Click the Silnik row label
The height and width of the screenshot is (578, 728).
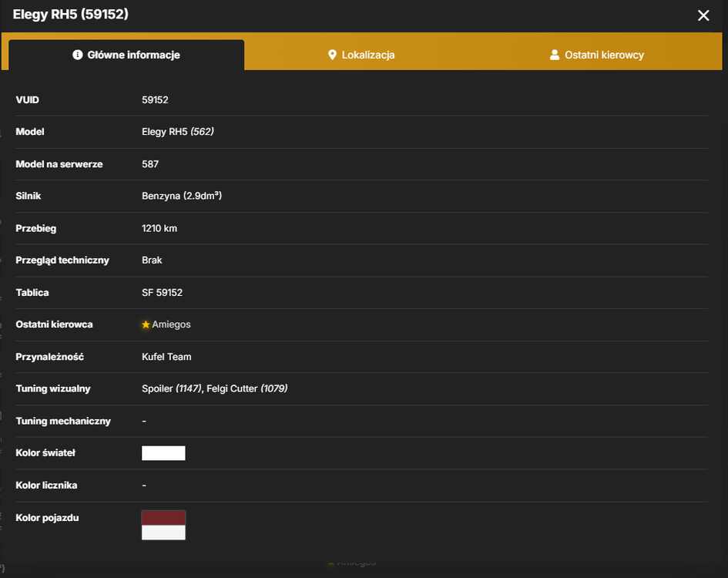coord(29,196)
